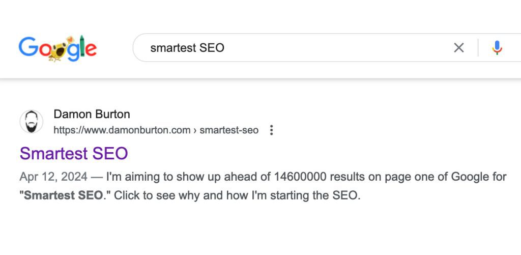Click the "Damon Burton" site name
The height and width of the screenshot is (255, 521).
[92, 114]
